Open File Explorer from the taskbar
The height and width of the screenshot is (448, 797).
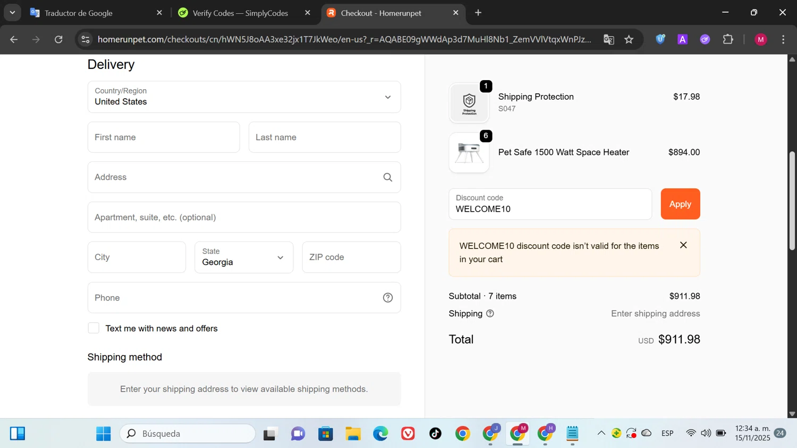(353, 434)
